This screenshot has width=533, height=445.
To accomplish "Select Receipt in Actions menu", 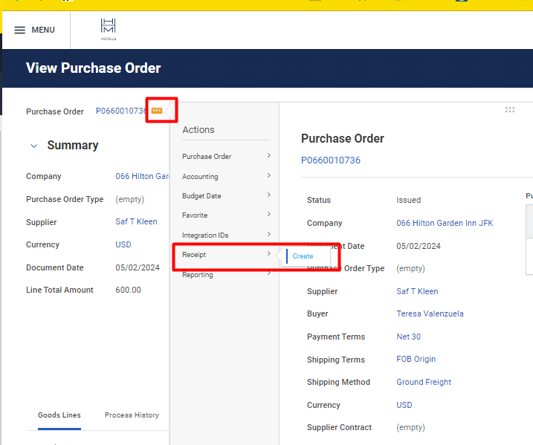I will coord(194,255).
